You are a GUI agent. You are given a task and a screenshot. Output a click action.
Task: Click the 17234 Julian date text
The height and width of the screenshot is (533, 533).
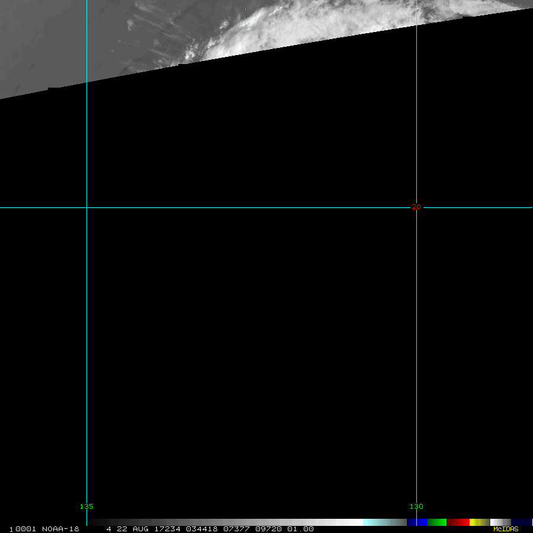coord(167,529)
